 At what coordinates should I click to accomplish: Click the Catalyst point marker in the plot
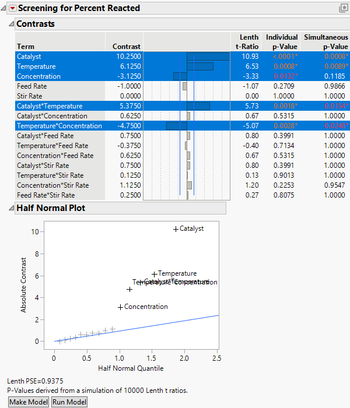click(x=176, y=229)
